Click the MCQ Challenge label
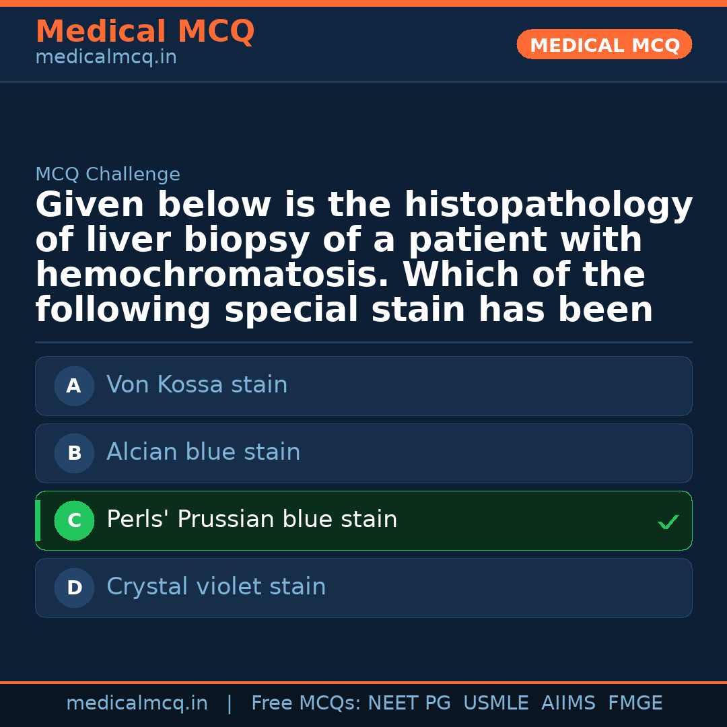The width and height of the screenshot is (727, 727). tap(108, 175)
